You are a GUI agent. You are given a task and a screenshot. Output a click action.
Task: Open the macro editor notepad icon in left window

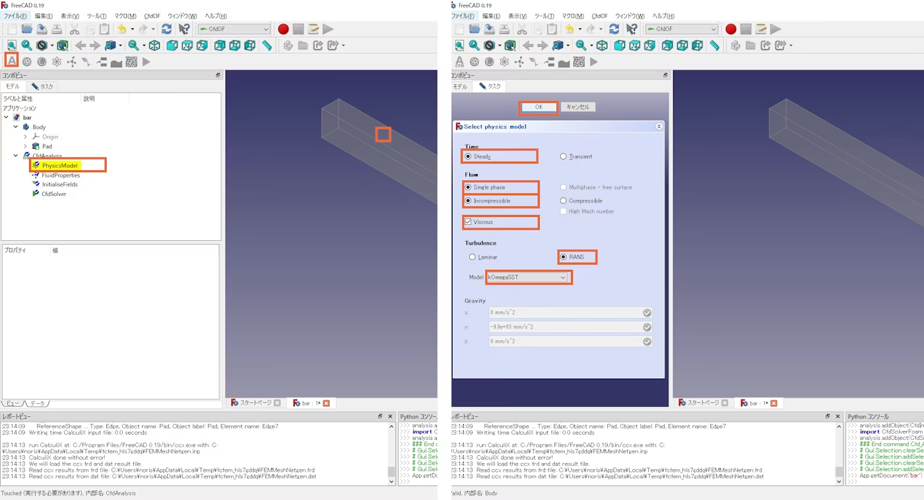[313, 29]
